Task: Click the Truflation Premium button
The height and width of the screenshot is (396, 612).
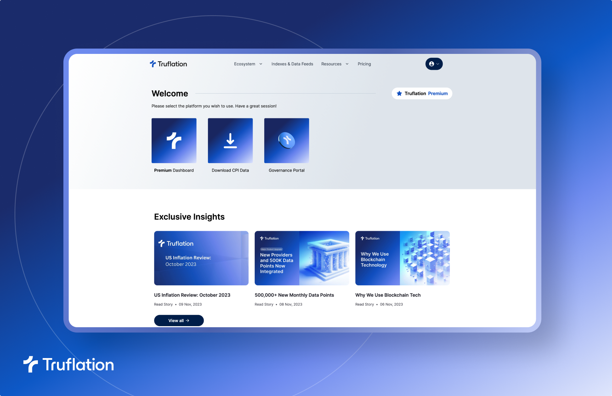Action: 422,94
